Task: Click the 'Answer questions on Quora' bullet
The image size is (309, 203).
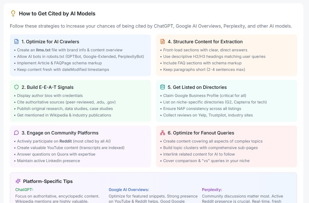Action: tap(55, 154)
